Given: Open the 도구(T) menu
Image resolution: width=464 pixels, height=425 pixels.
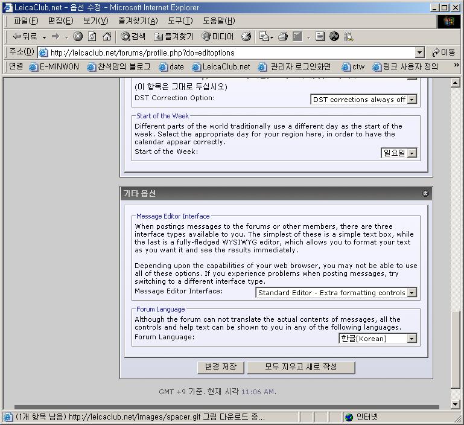Looking at the screenshot, I should coord(179,21).
